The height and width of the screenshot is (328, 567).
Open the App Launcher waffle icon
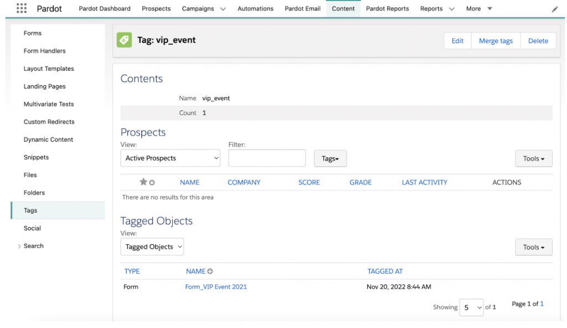(20, 8)
